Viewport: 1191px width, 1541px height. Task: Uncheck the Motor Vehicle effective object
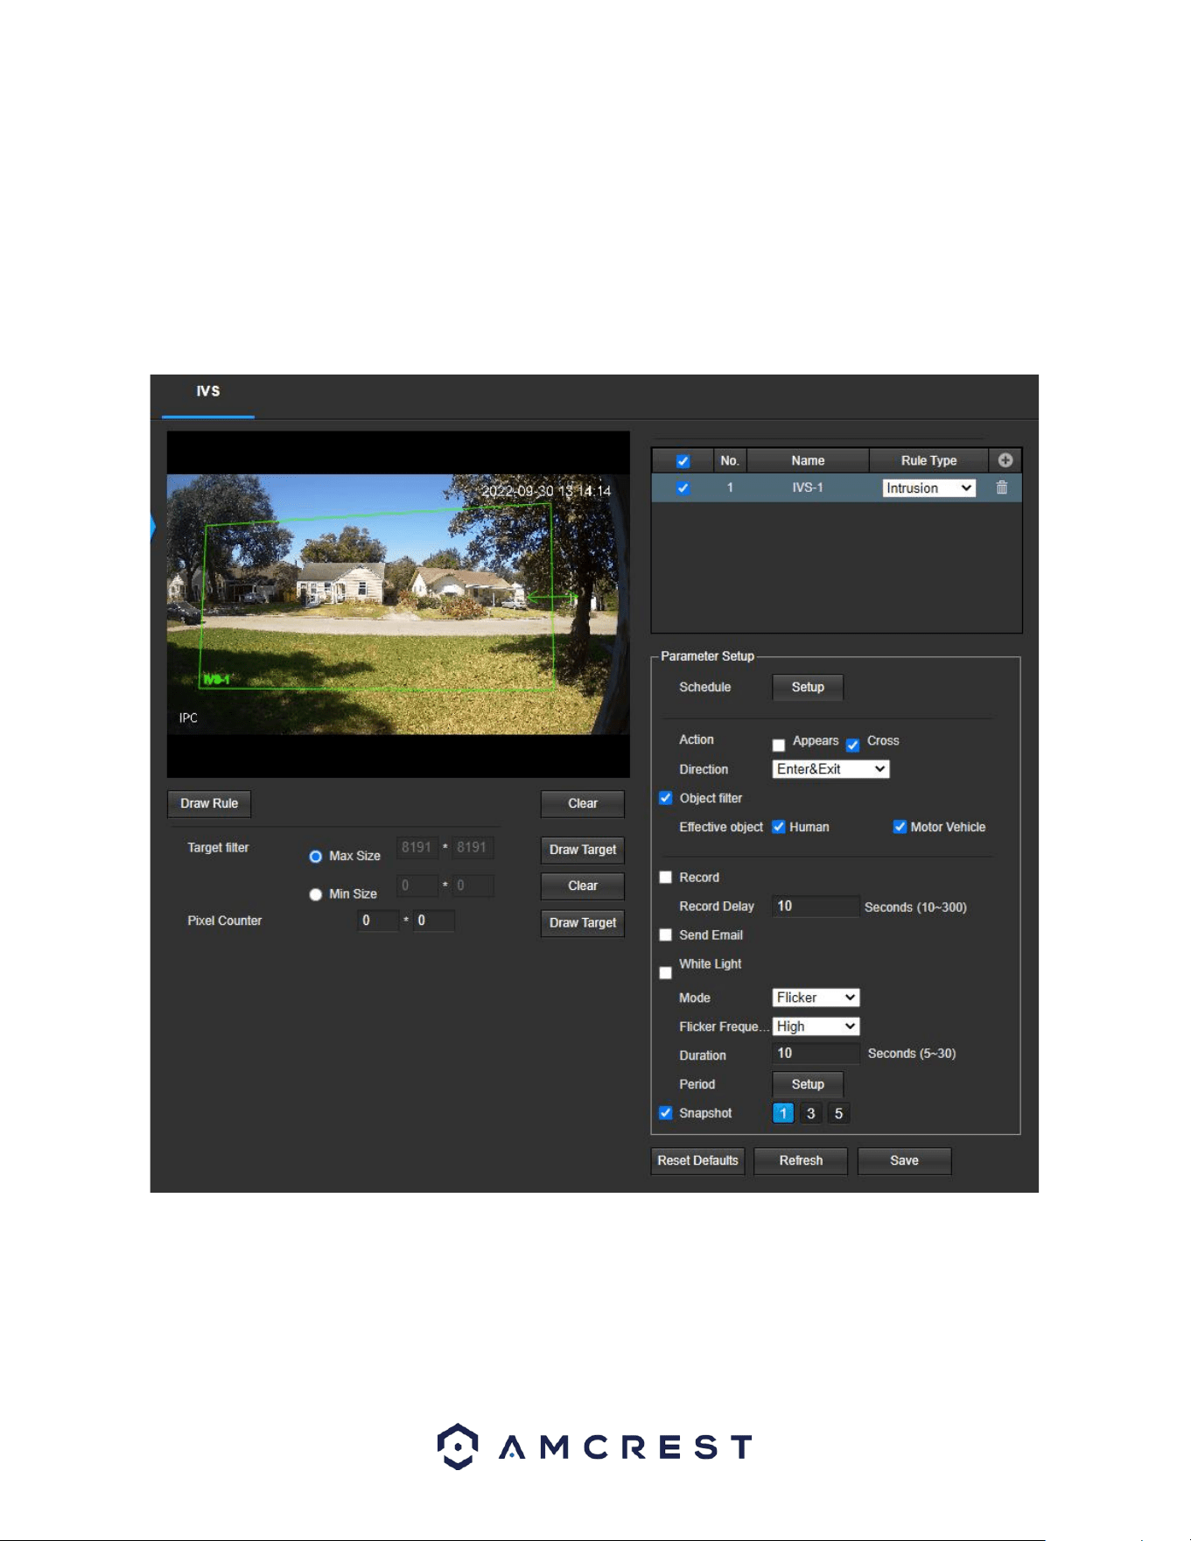click(x=899, y=827)
